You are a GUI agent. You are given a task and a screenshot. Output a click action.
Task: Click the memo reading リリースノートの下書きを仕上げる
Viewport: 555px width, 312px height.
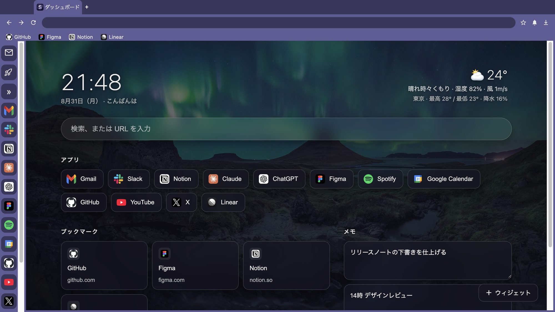point(428,260)
